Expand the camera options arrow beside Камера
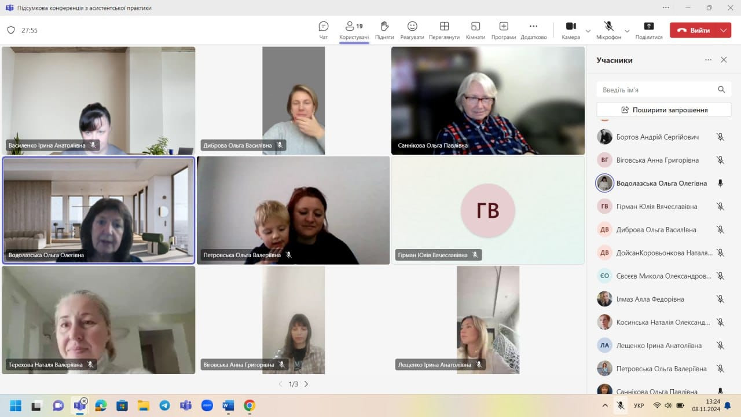 pos(588,31)
